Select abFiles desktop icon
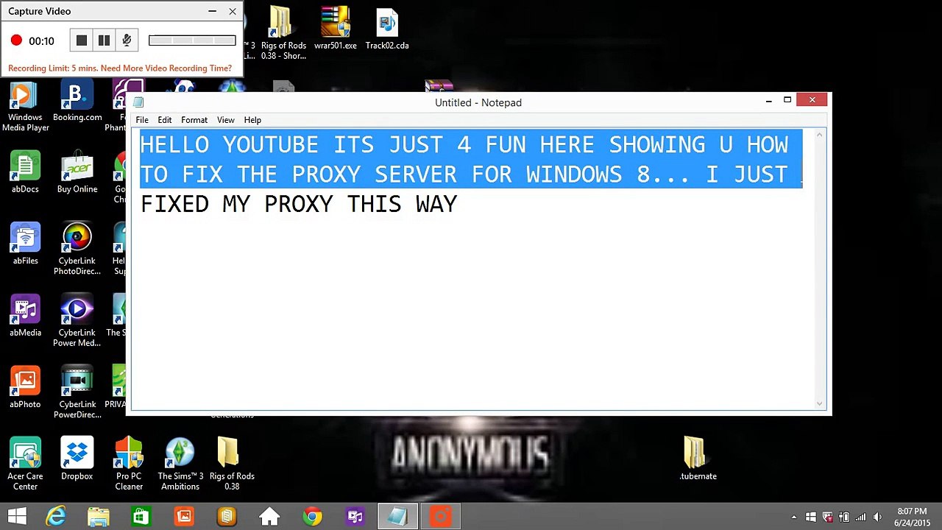 click(x=25, y=244)
